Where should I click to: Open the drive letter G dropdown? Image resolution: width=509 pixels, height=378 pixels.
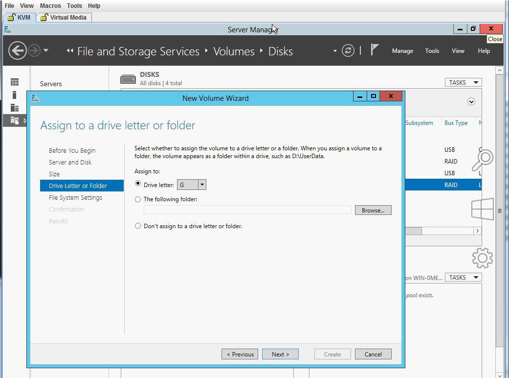pyautogui.click(x=202, y=185)
